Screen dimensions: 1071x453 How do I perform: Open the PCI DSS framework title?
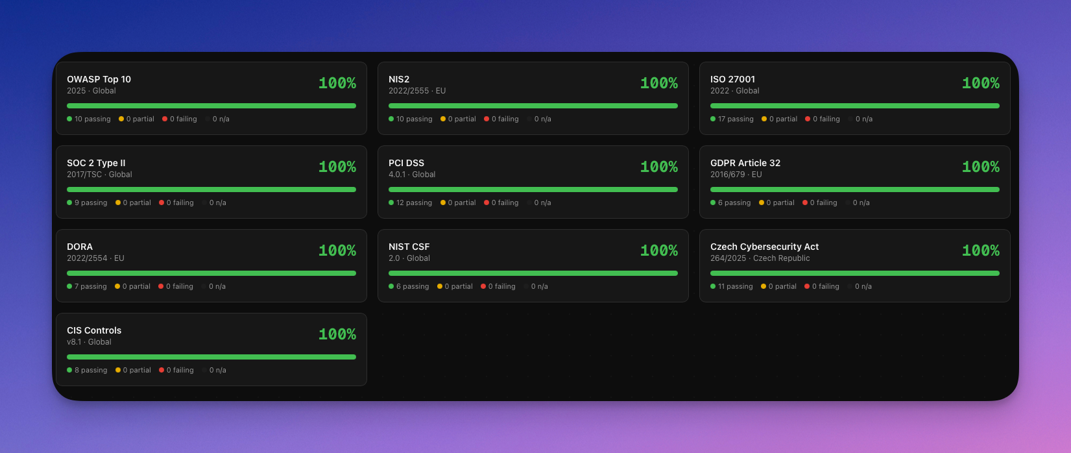pyautogui.click(x=406, y=163)
